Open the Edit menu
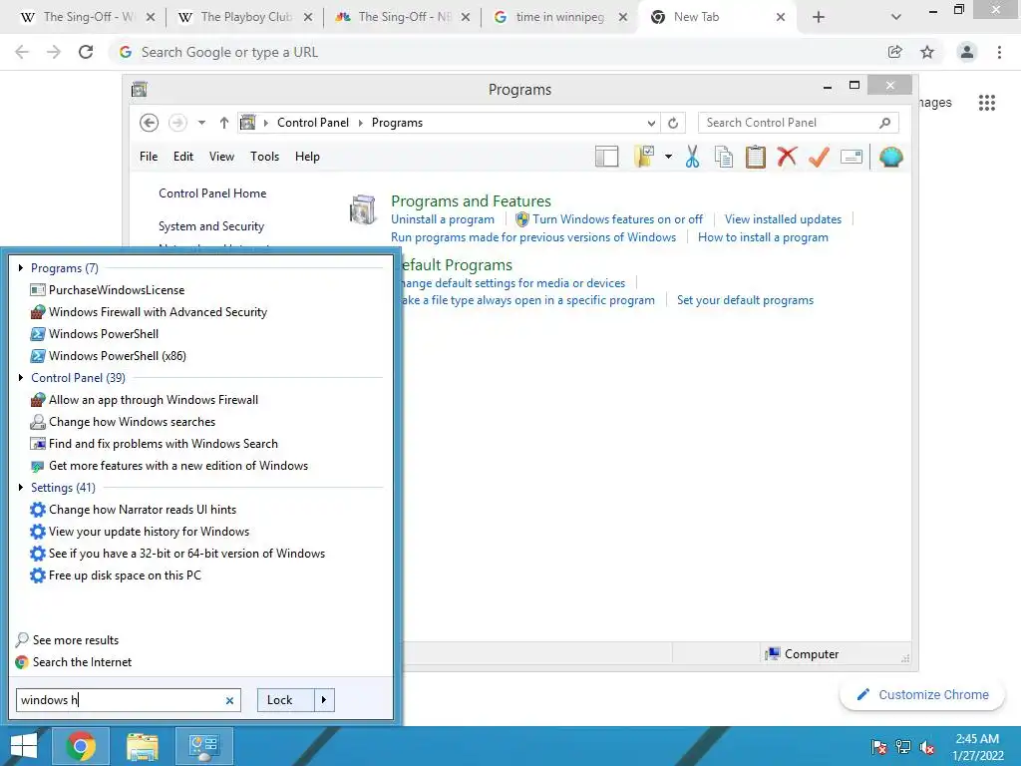The width and height of the screenshot is (1021, 766). pos(183,157)
